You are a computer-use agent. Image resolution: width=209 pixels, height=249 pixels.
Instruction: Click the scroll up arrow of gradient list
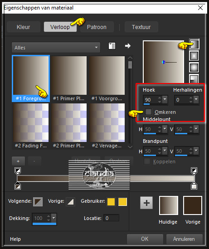point(130,58)
